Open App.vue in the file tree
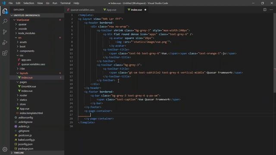The width and height of the screenshot is (276, 155). tap(37, 108)
